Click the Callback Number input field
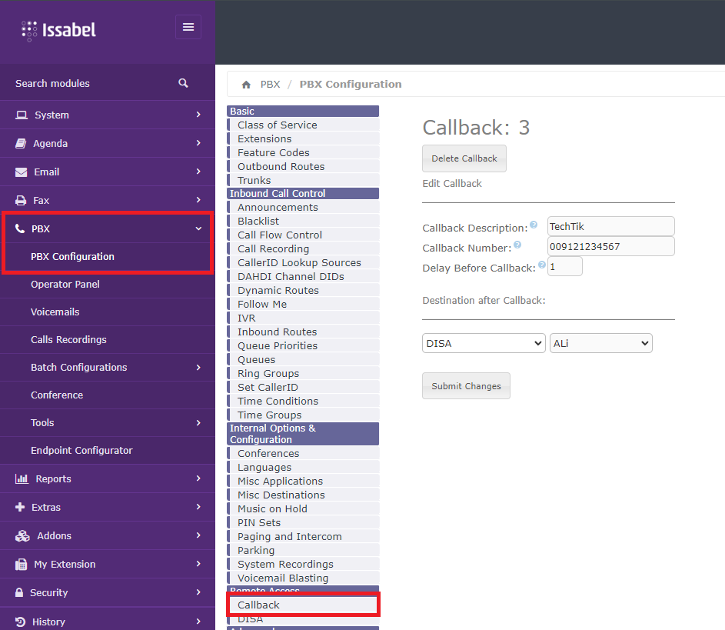 [x=610, y=246]
